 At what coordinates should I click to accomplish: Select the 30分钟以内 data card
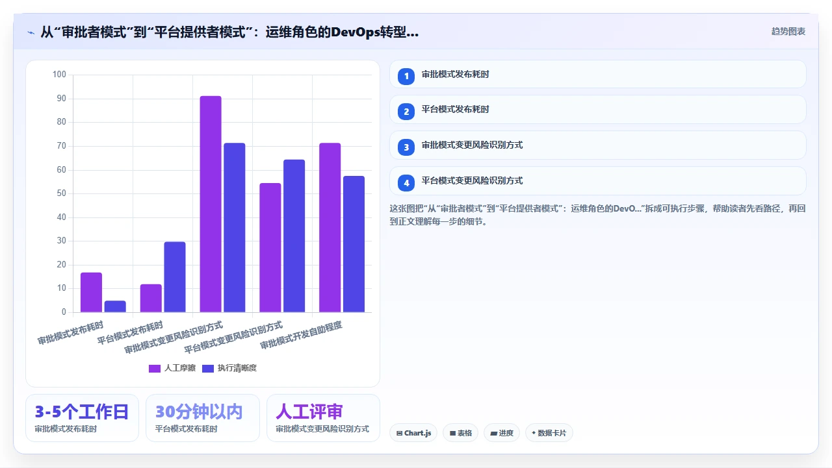coord(203,418)
